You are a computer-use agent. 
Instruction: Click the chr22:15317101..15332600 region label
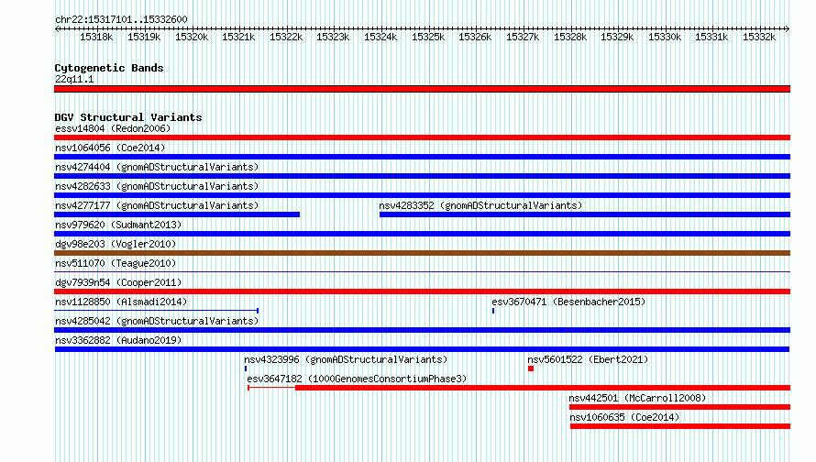(121, 19)
